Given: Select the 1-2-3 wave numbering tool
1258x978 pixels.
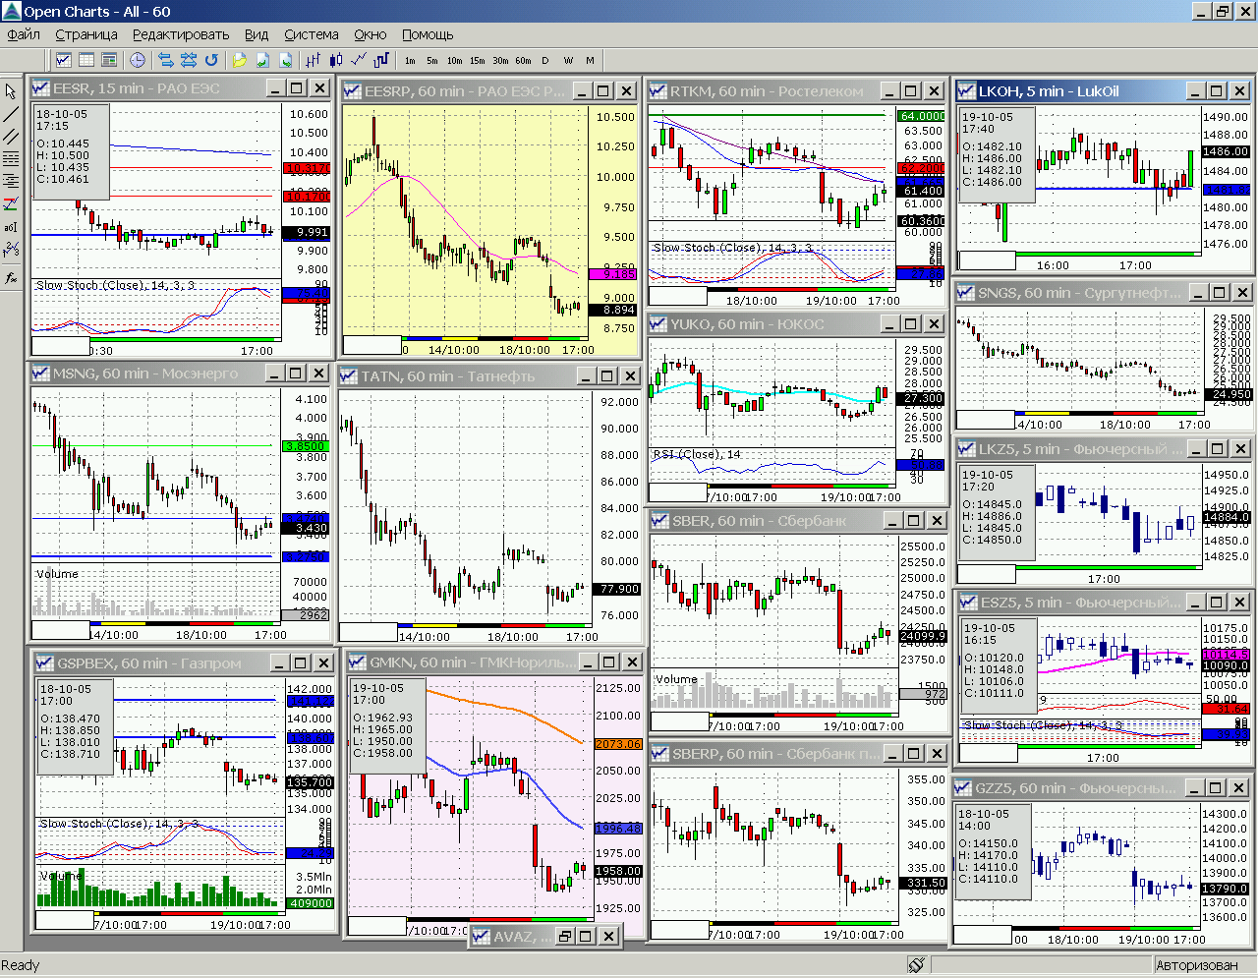Looking at the screenshot, I should [x=11, y=250].
